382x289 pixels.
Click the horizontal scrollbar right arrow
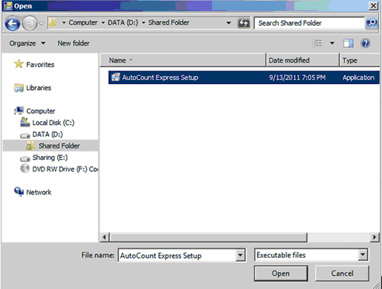(x=374, y=237)
